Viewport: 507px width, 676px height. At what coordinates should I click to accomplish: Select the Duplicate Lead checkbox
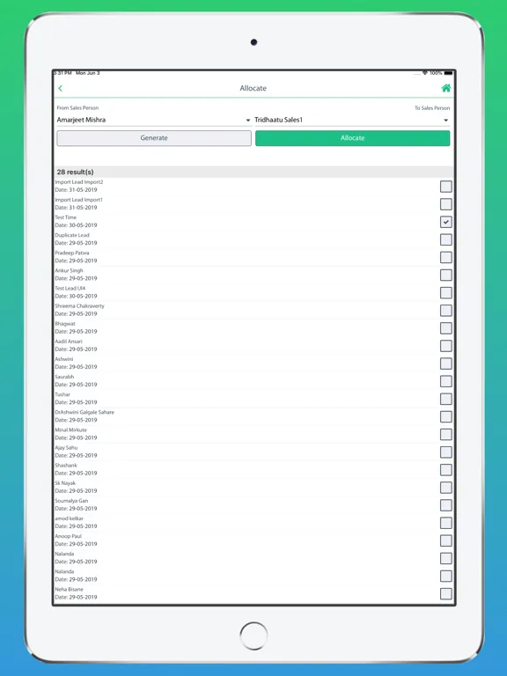click(445, 239)
